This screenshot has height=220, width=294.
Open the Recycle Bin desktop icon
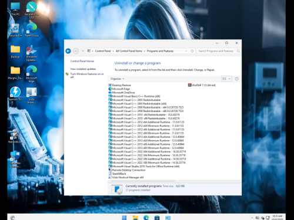pyautogui.click(x=15, y=31)
